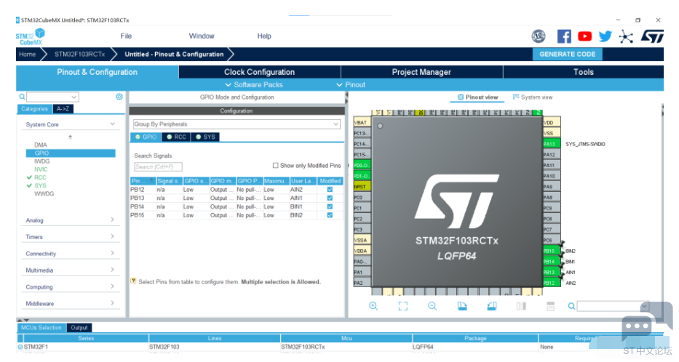Screen dimensions: 679x362
Task: Sort table by Pin column header
Action: tap(143, 181)
